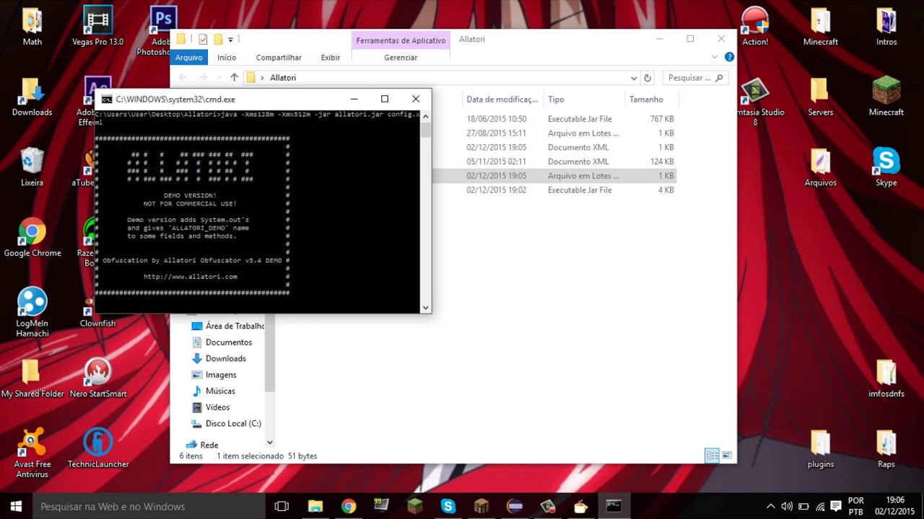Switch Explorer to details view icon
The height and width of the screenshot is (519, 924).
pos(712,456)
